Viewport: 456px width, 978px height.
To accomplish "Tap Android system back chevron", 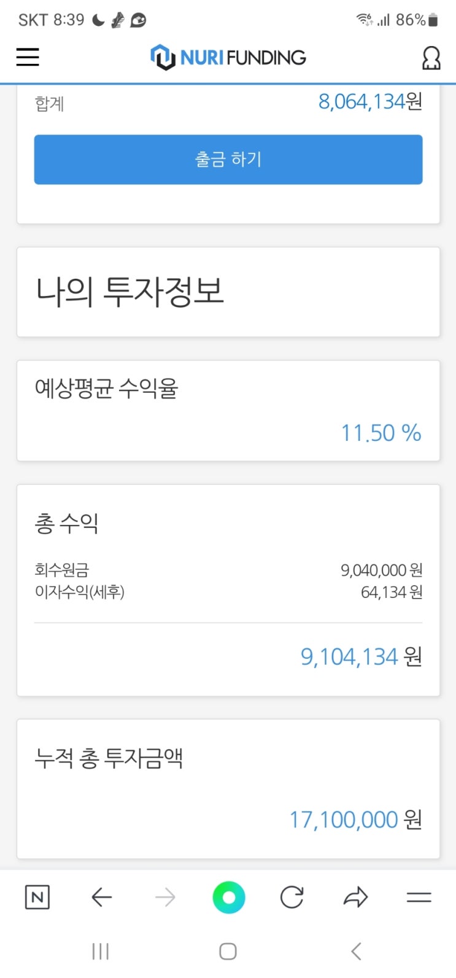I will (x=356, y=952).
